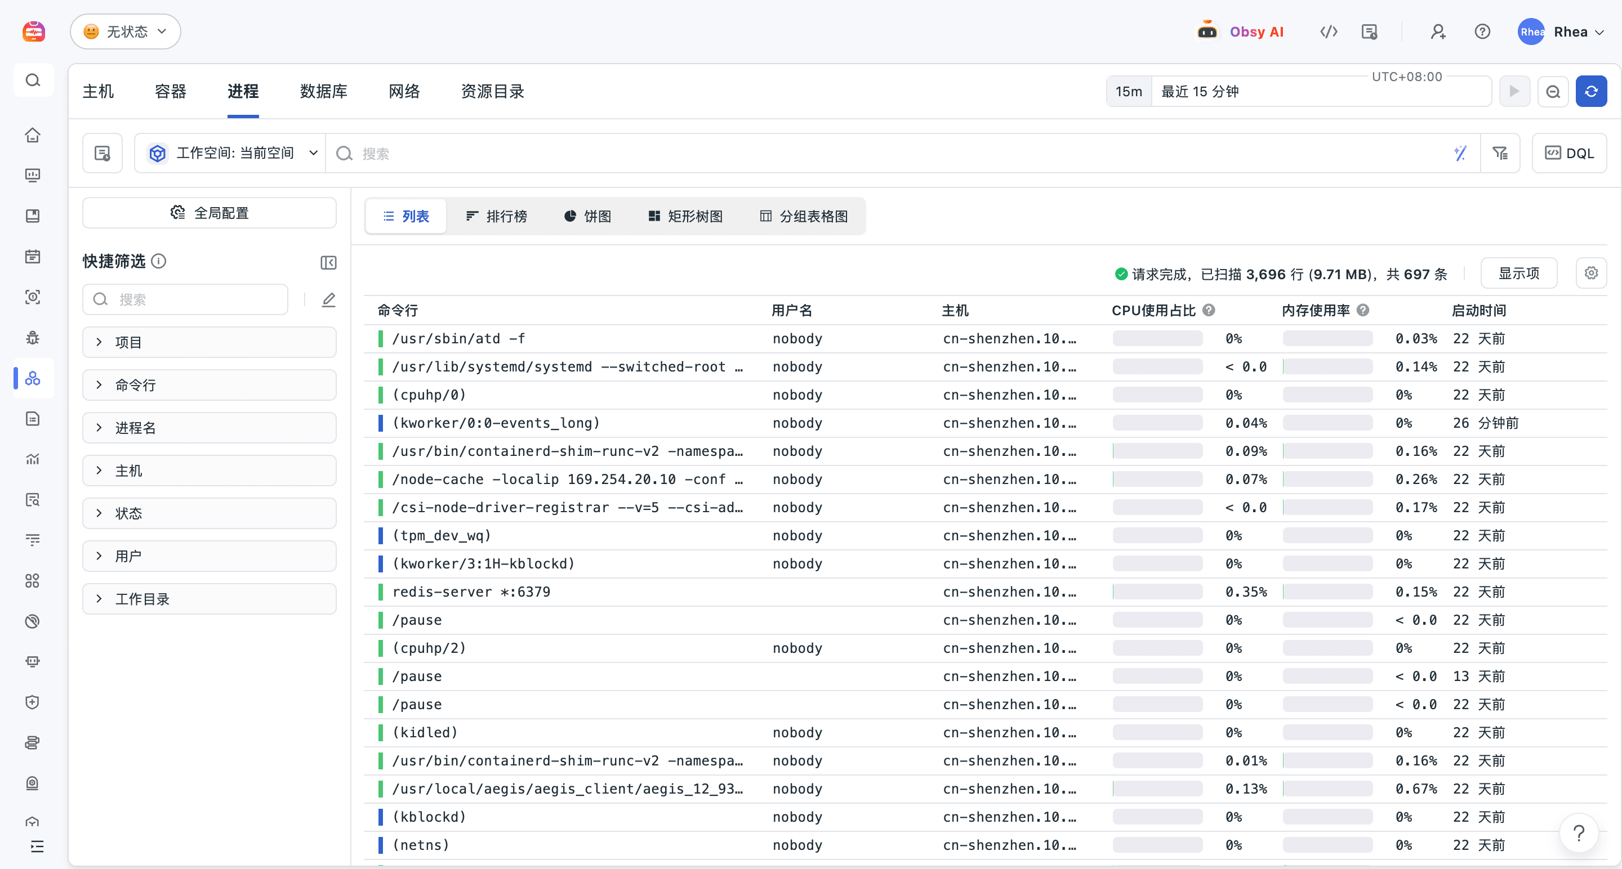Click the 命令行 column header

tap(398, 310)
